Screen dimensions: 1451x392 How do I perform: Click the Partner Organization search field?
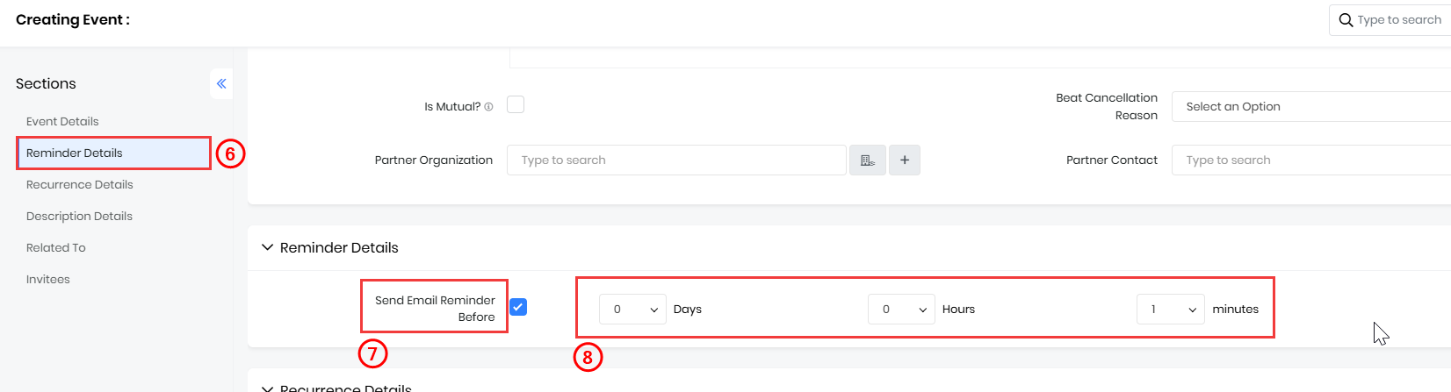[x=676, y=160]
